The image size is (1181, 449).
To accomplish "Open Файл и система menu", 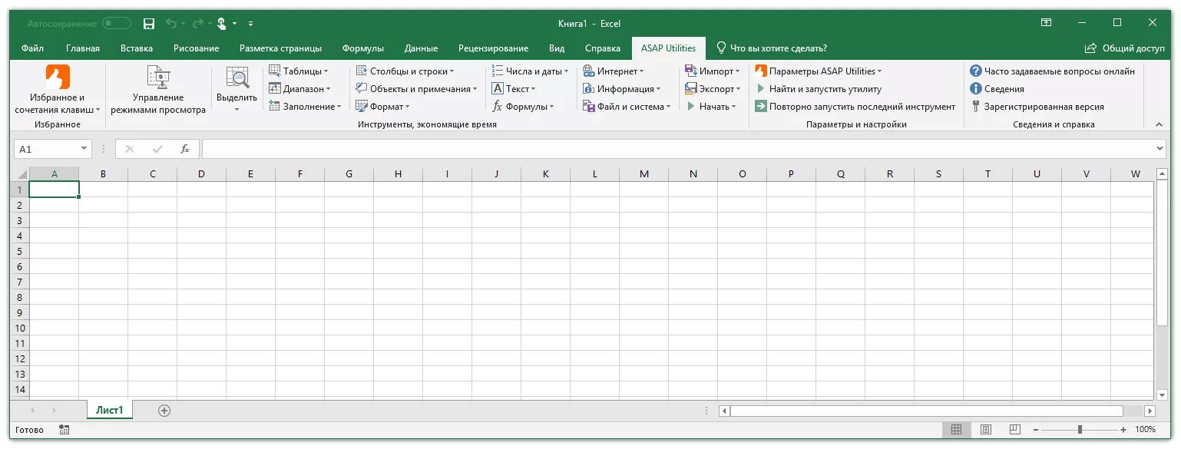I will 627,107.
